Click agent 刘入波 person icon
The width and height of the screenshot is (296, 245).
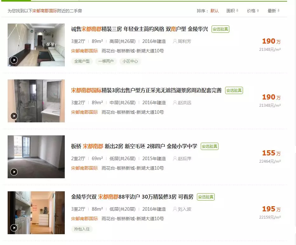point(175,209)
